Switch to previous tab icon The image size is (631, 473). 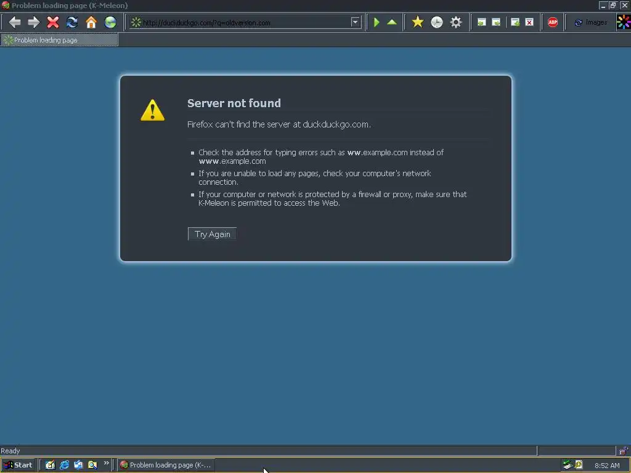[x=481, y=22]
